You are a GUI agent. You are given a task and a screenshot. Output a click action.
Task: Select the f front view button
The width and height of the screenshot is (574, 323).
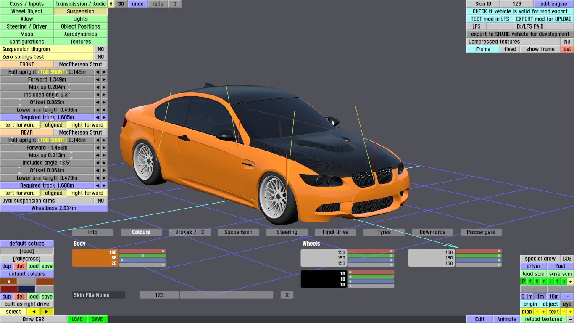click(530, 281)
